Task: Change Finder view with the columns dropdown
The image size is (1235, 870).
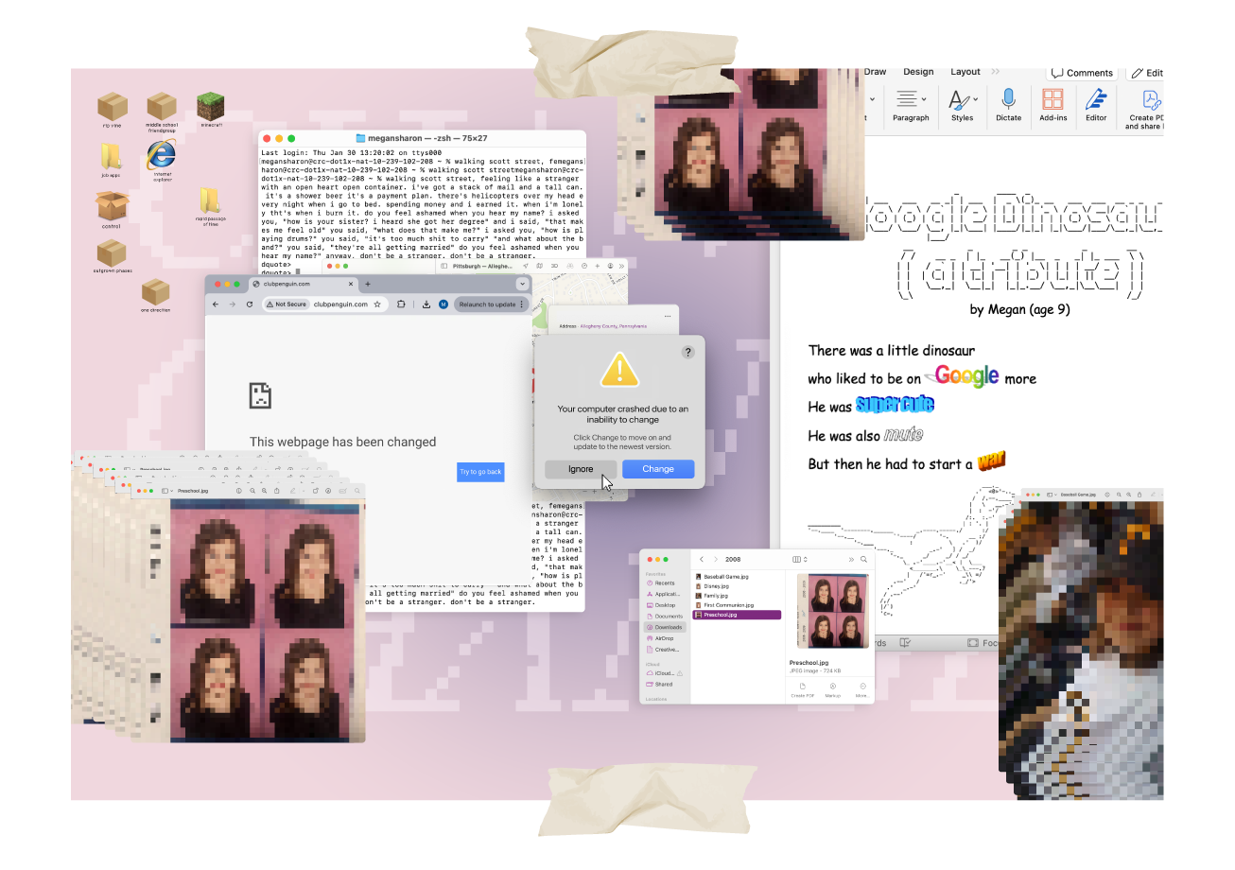Action: point(800,560)
